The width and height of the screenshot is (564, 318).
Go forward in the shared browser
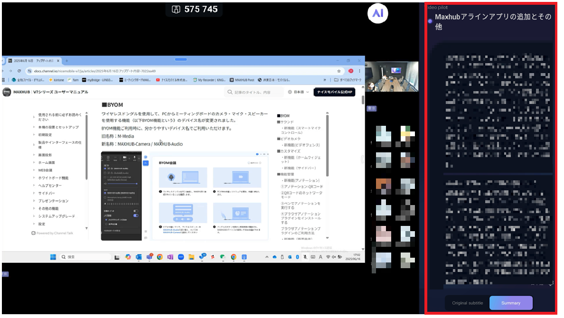click(10, 71)
